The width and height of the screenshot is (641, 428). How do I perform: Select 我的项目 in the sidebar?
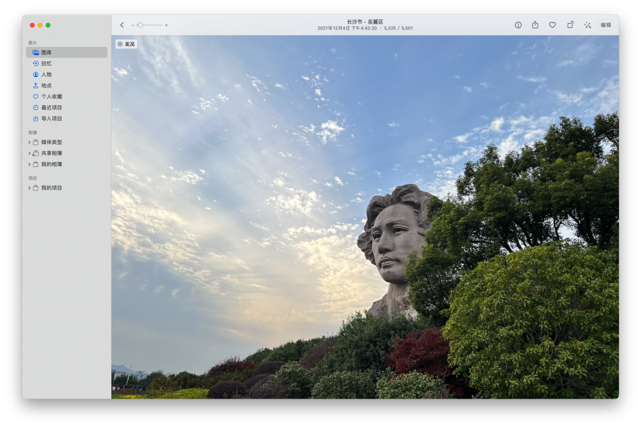pyautogui.click(x=66, y=188)
